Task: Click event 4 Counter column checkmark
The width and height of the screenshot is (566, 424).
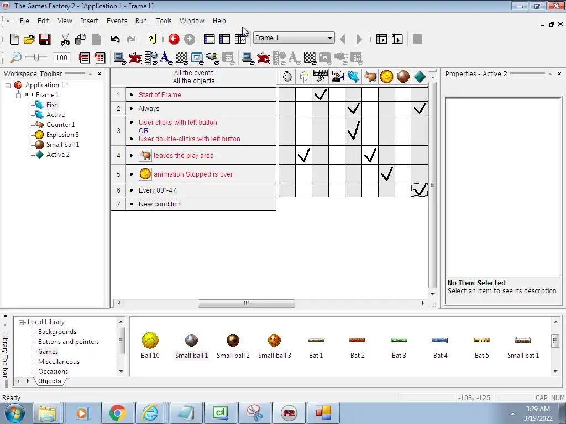Action: pos(370,155)
